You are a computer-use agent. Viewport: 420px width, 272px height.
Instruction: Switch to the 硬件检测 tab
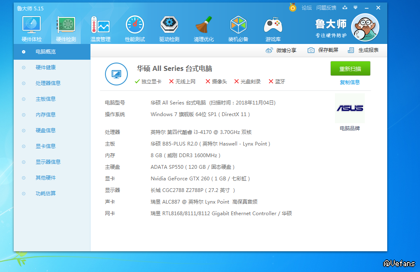point(66,29)
